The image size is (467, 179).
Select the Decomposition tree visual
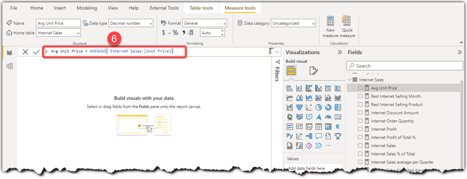pos(309,136)
